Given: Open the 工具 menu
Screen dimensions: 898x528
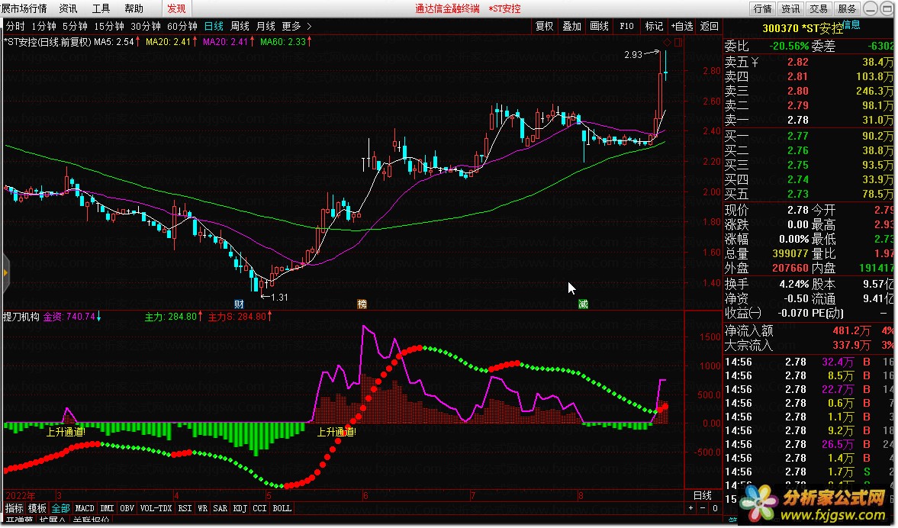Looking at the screenshot, I should click(101, 8).
